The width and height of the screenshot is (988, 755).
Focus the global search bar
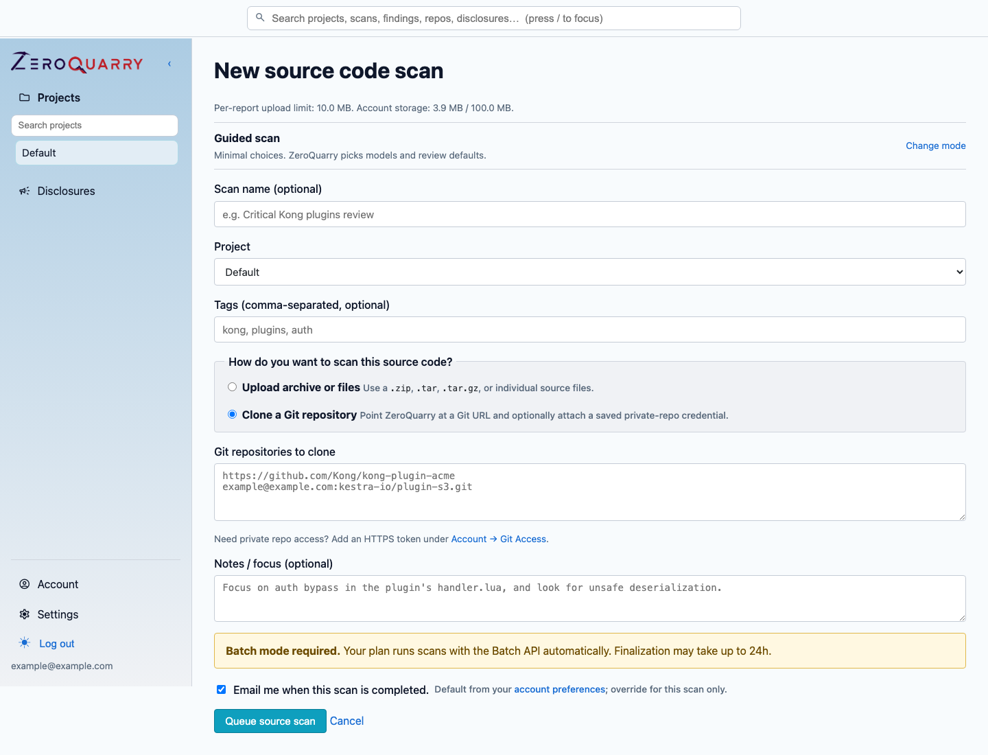click(x=494, y=19)
